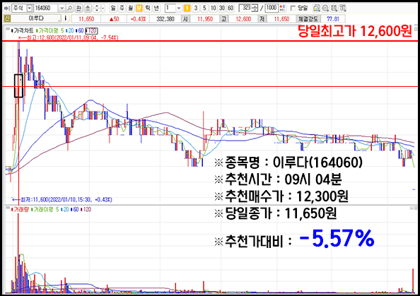The height and width of the screenshot is (296, 420).
Task: Click the candle count stepper arrows
Action: 255,8
